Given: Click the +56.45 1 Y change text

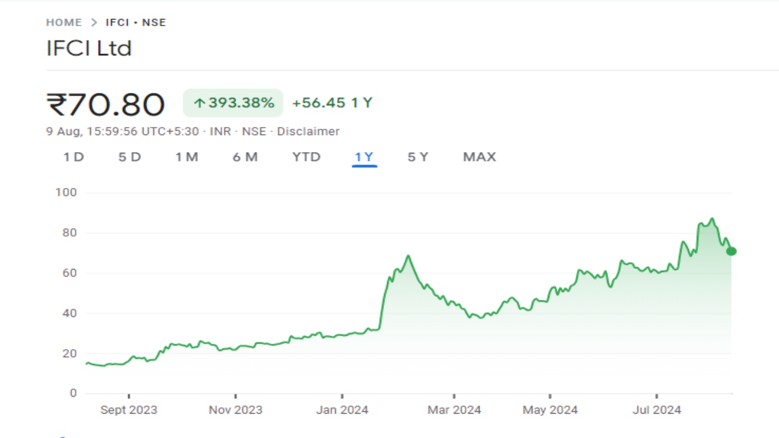Looking at the screenshot, I should pos(332,103).
